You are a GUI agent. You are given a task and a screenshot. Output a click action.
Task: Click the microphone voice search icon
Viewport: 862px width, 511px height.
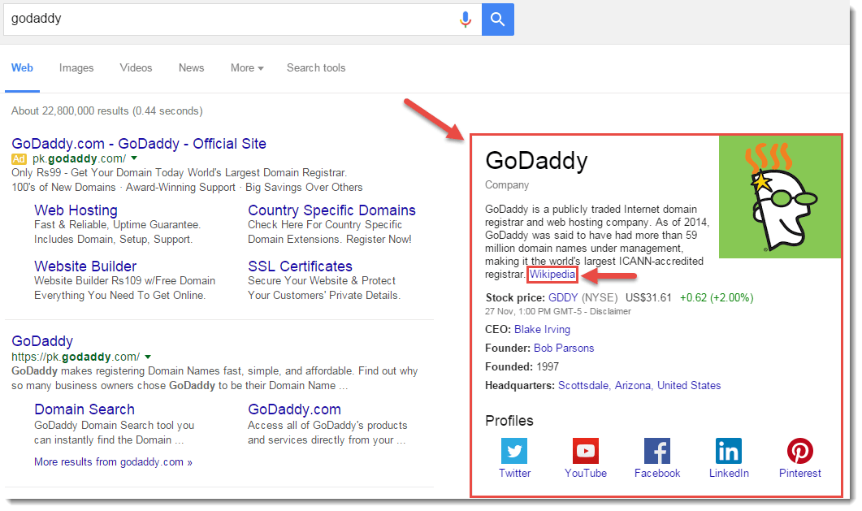point(465,19)
